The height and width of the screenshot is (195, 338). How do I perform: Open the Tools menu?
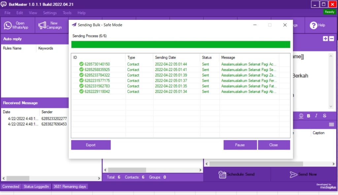click(x=67, y=13)
